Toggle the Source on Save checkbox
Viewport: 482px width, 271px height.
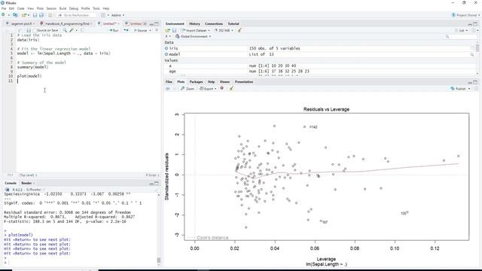point(35,30)
